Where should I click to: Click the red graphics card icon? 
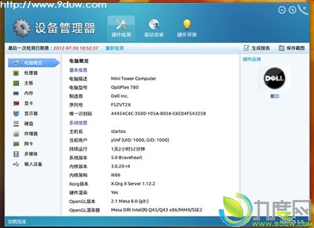16,103
